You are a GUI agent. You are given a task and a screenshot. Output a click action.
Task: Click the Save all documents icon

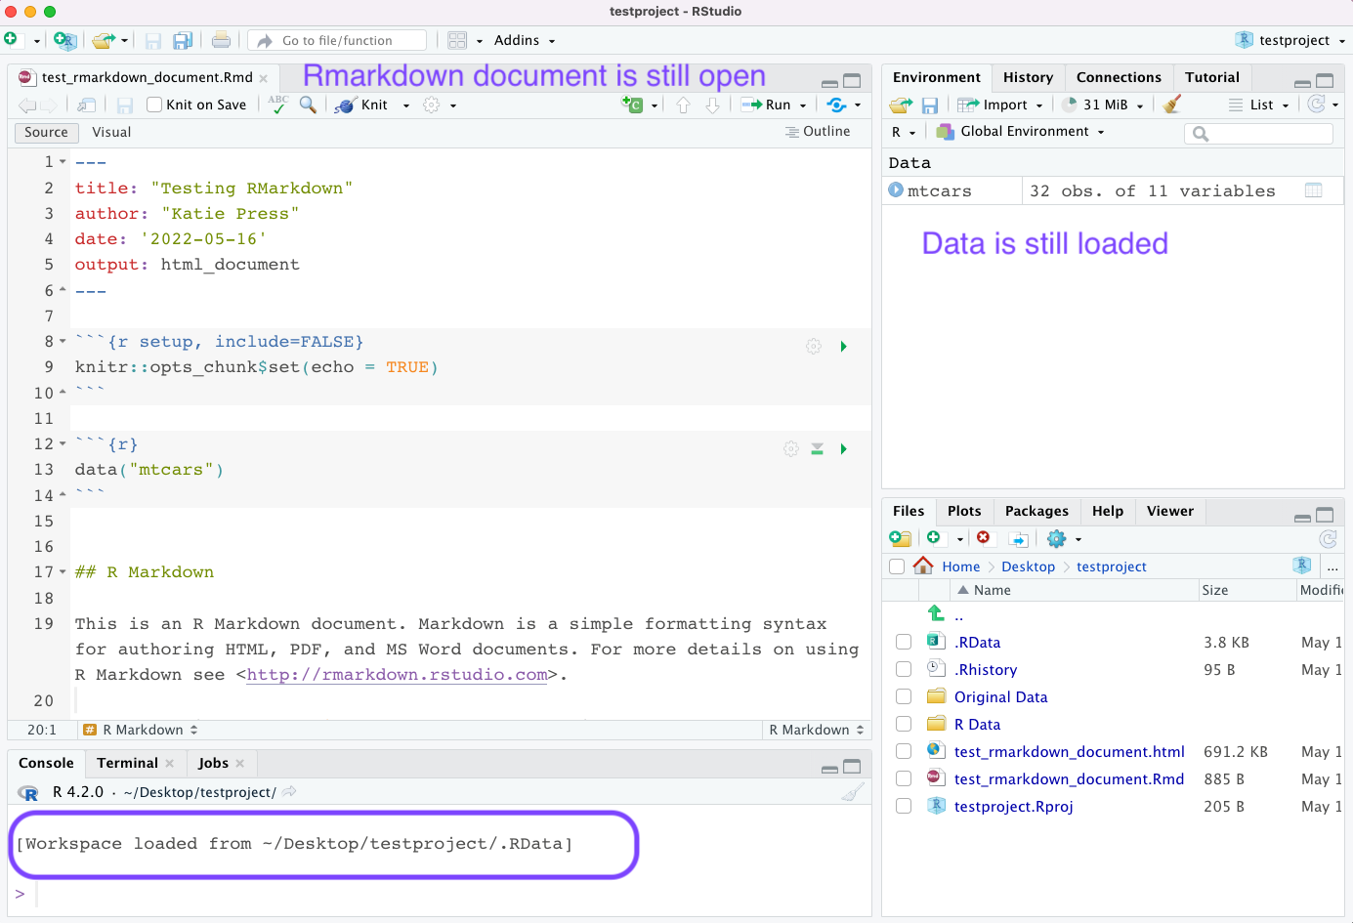point(183,40)
